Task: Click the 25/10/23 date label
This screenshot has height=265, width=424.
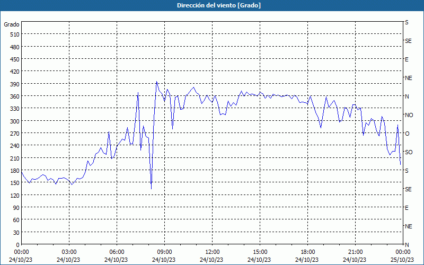Action: coord(403,260)
